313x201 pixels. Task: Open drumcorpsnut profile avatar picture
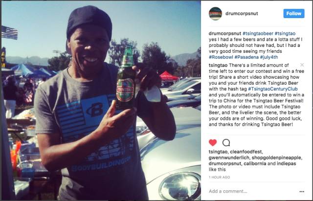coord(215,14)
